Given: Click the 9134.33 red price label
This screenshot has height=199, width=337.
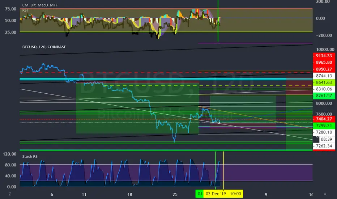Looking at the screenshot, I should click(324, 56).
